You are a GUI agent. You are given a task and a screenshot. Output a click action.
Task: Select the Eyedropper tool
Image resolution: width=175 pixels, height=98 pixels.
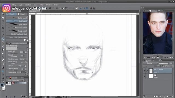(3, 35)
